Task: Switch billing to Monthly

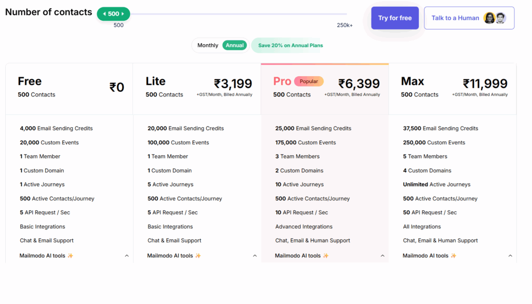Action: click(x=207, y=45)
